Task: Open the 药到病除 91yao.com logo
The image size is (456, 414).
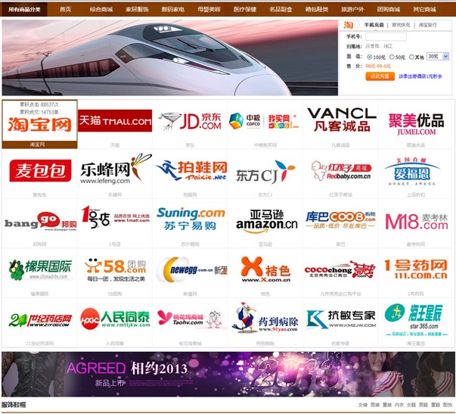Action: tap(265, 318)
